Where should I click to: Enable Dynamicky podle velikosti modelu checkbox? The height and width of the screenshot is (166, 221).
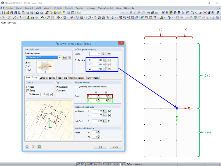76,87
